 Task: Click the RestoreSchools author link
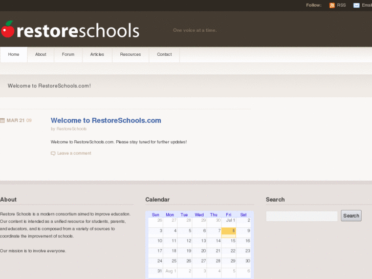(72, 128)
